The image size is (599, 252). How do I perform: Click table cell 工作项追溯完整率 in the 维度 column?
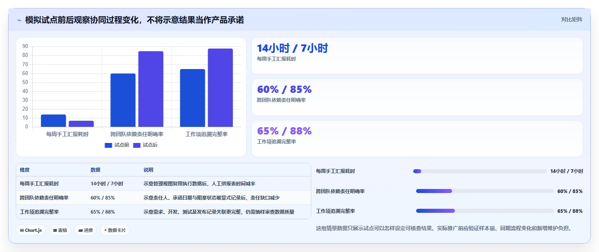tap(39, 212)
